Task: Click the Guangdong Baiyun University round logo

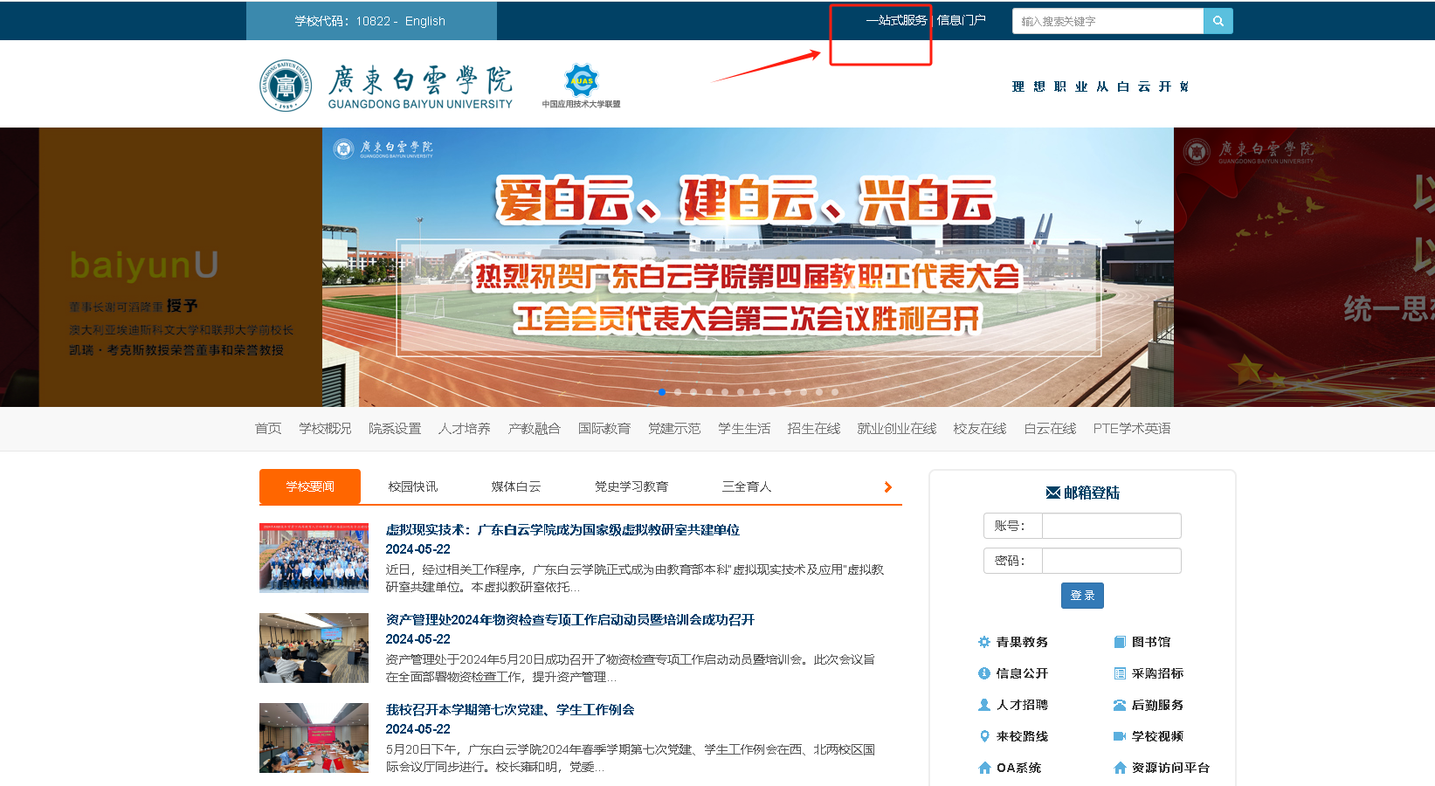Action: pyautogui.click(x=286, y=86)
